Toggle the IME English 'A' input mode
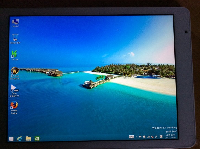 pyautogui.click(x=156, y=137)
